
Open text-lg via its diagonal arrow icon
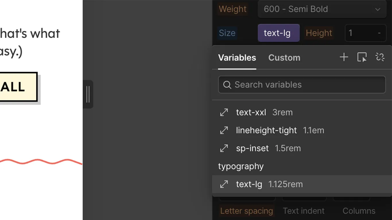(224, 184)
